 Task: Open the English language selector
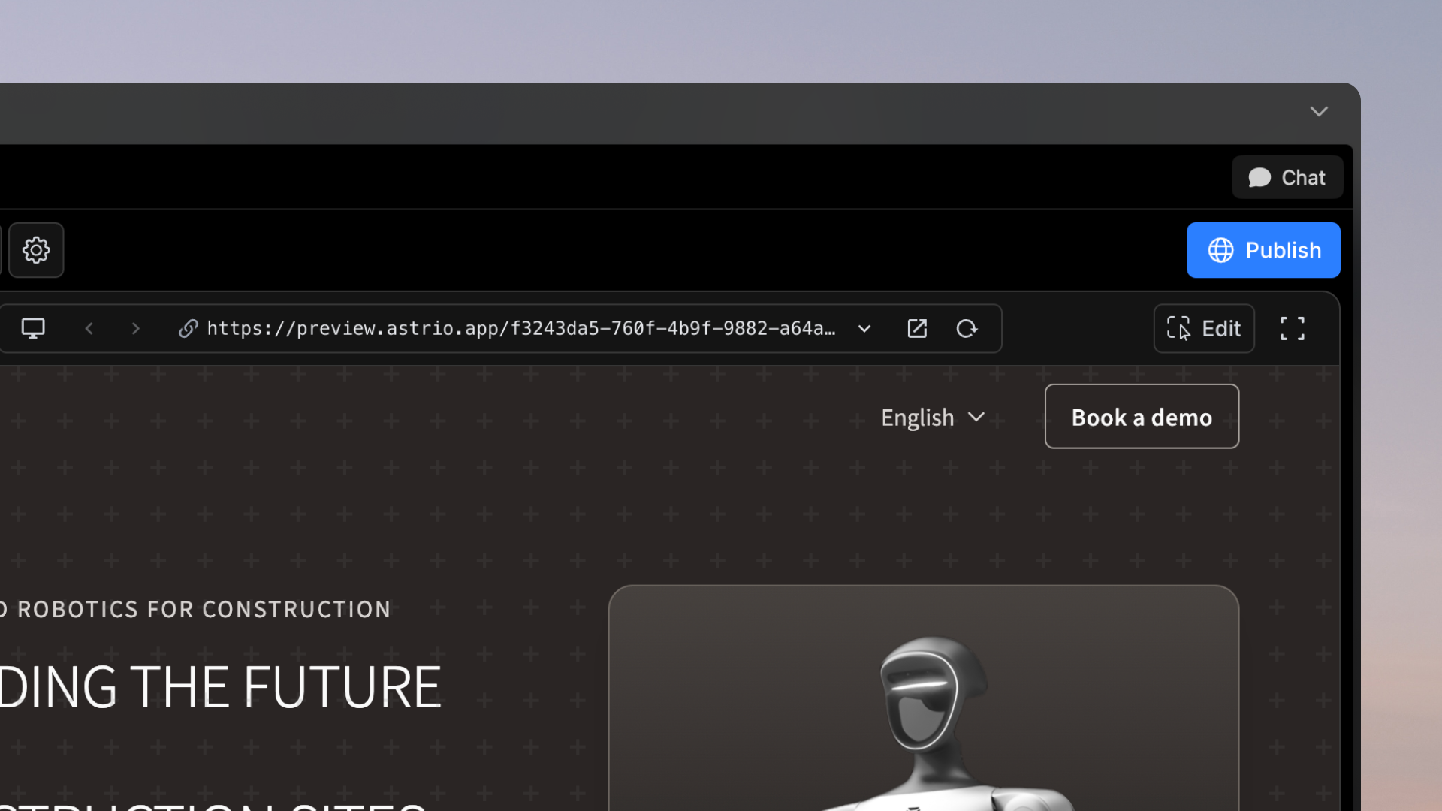point(933,418)
